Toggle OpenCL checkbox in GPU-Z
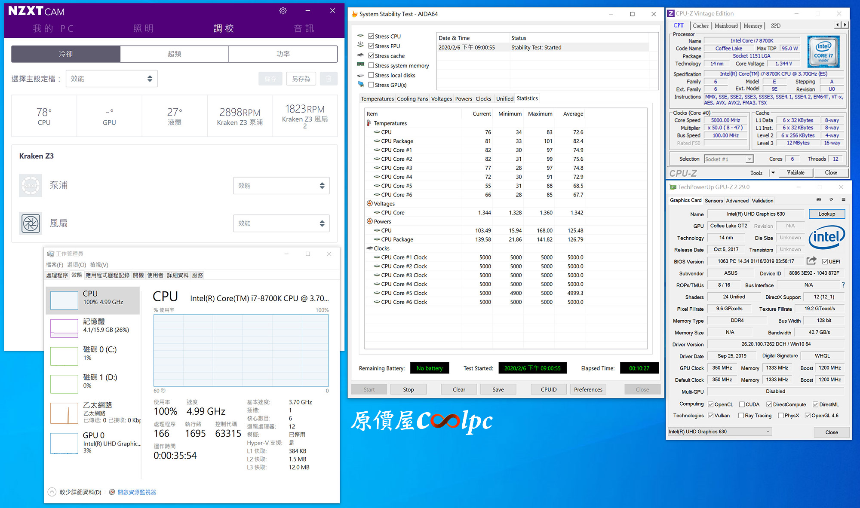Viewport: 860px width, 508px height. [711, 404]
